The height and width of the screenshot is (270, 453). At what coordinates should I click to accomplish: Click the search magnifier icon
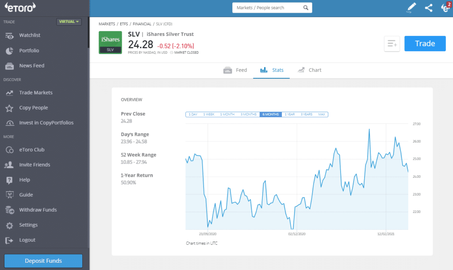306,8
